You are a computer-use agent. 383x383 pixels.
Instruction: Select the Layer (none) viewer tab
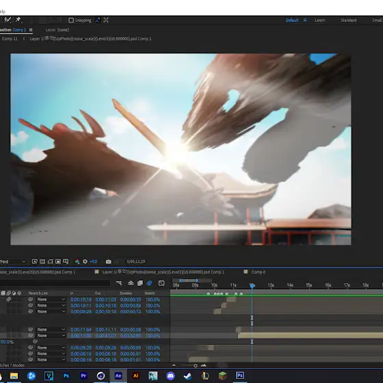pyautogui.click(x=57, y=30)
